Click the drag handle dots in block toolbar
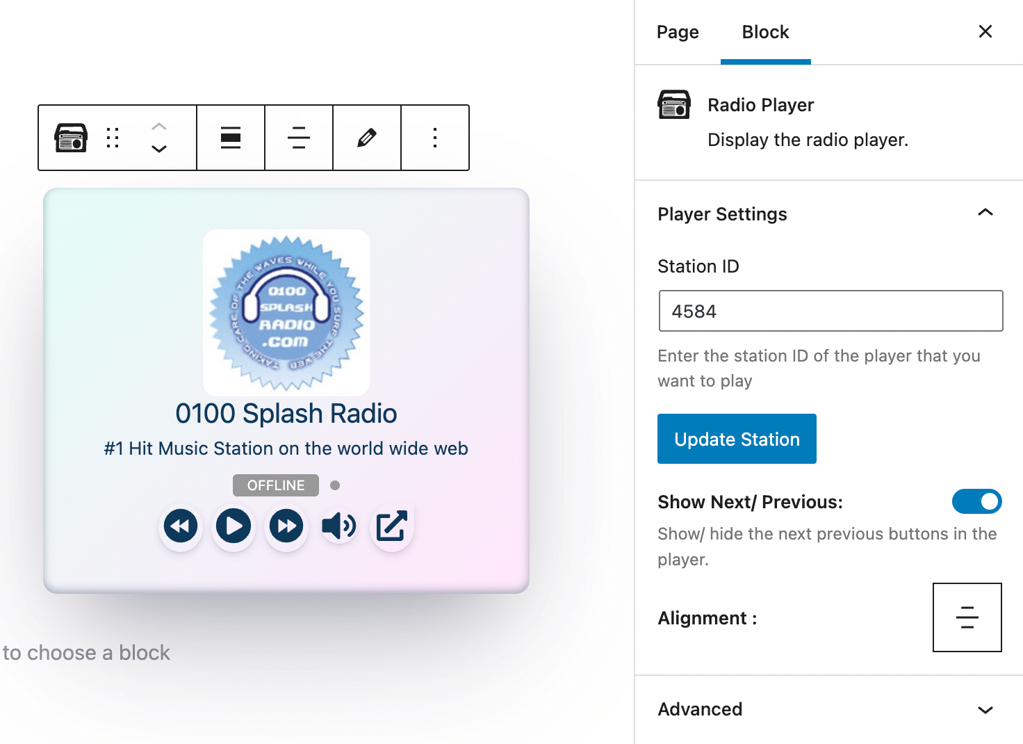Image resolution: width=1023 pixels, height=744 pixels. (x=113, y=138)
